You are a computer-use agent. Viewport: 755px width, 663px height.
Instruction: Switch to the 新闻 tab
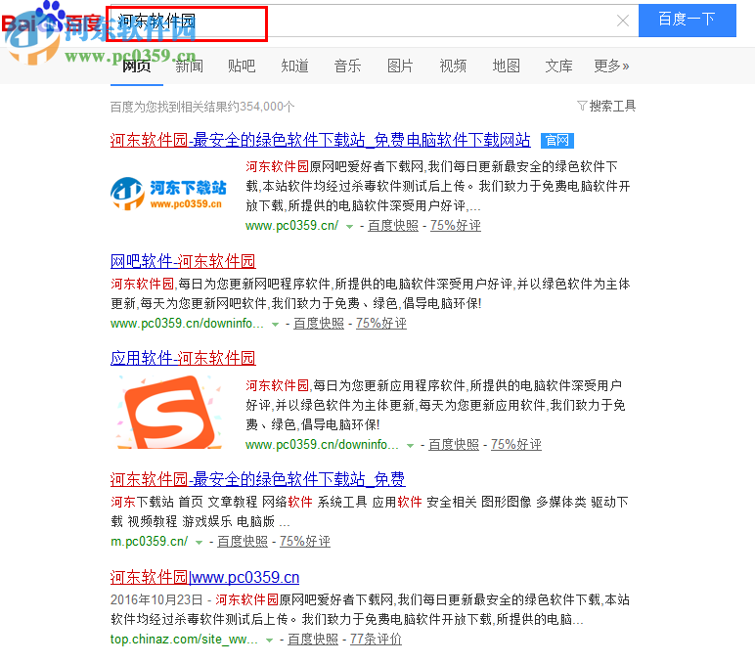[189, 66]
